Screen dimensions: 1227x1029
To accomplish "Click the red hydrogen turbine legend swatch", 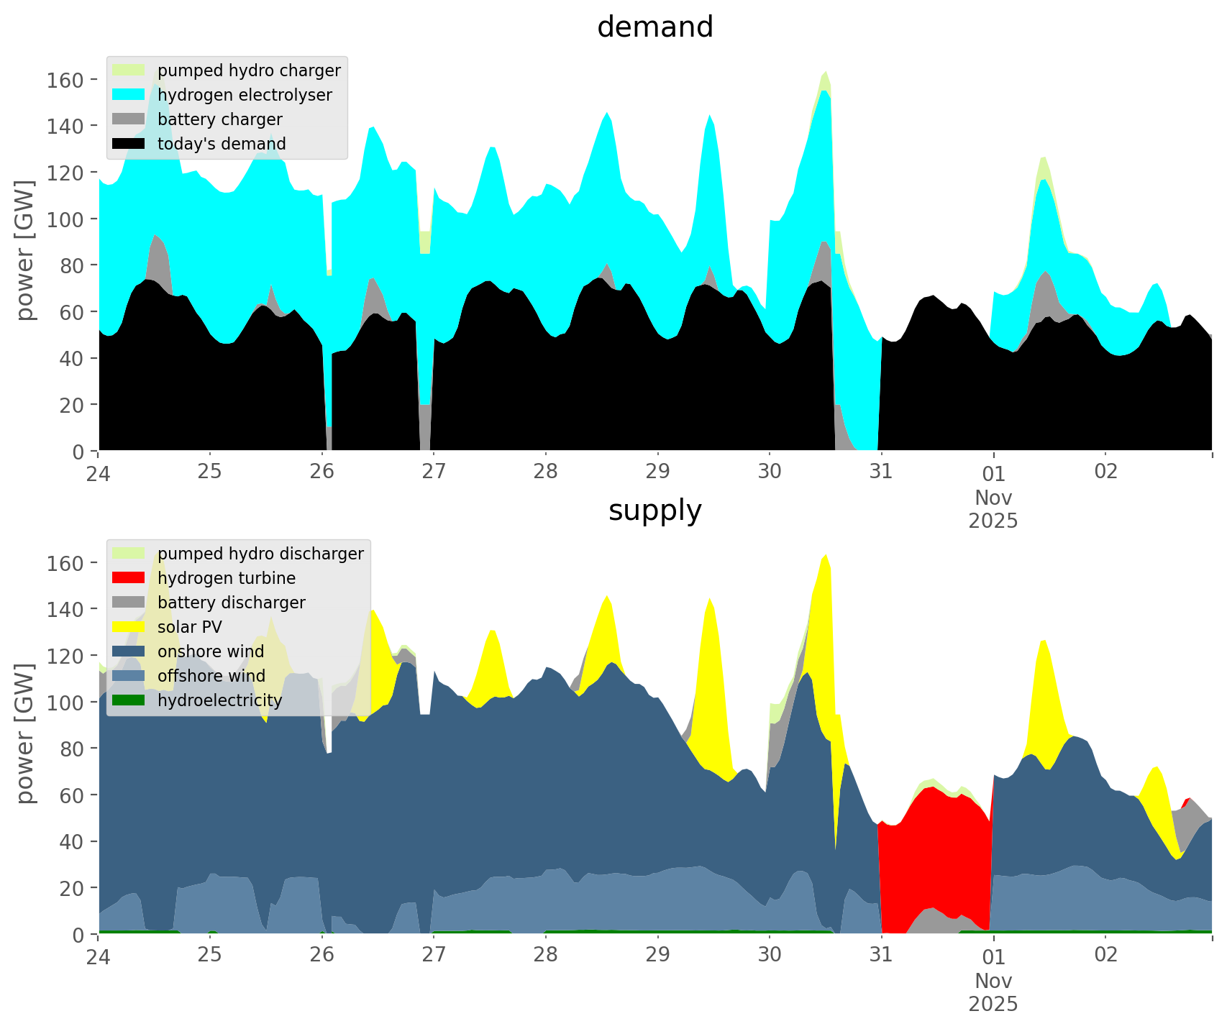I will click(x=129, y=578).
